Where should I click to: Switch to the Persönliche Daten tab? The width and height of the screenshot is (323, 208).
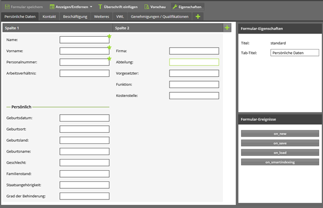[20, 17]
